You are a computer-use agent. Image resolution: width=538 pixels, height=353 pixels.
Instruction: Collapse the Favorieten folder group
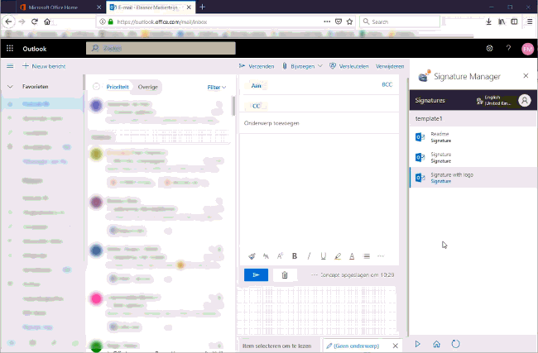coord(10,87)
